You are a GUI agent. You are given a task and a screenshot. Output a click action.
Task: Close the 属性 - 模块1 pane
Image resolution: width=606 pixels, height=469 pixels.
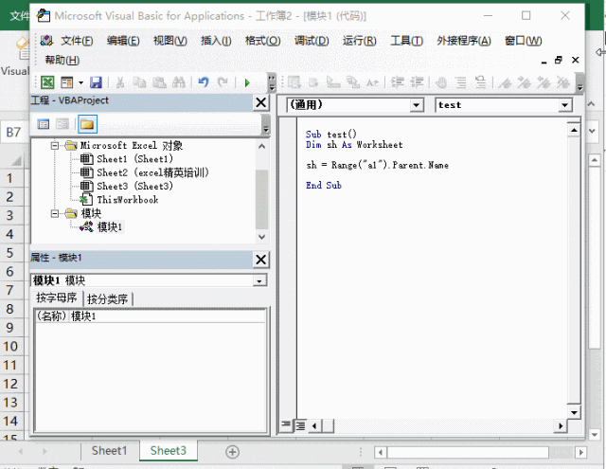click(261, 260)
